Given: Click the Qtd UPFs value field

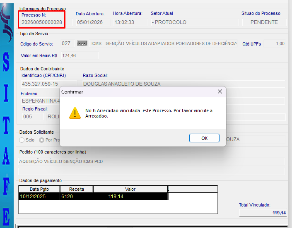Looking at the screenshot, I should [275, 43].
